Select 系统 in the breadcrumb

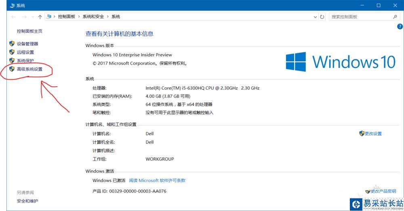(x=116, y=17)
